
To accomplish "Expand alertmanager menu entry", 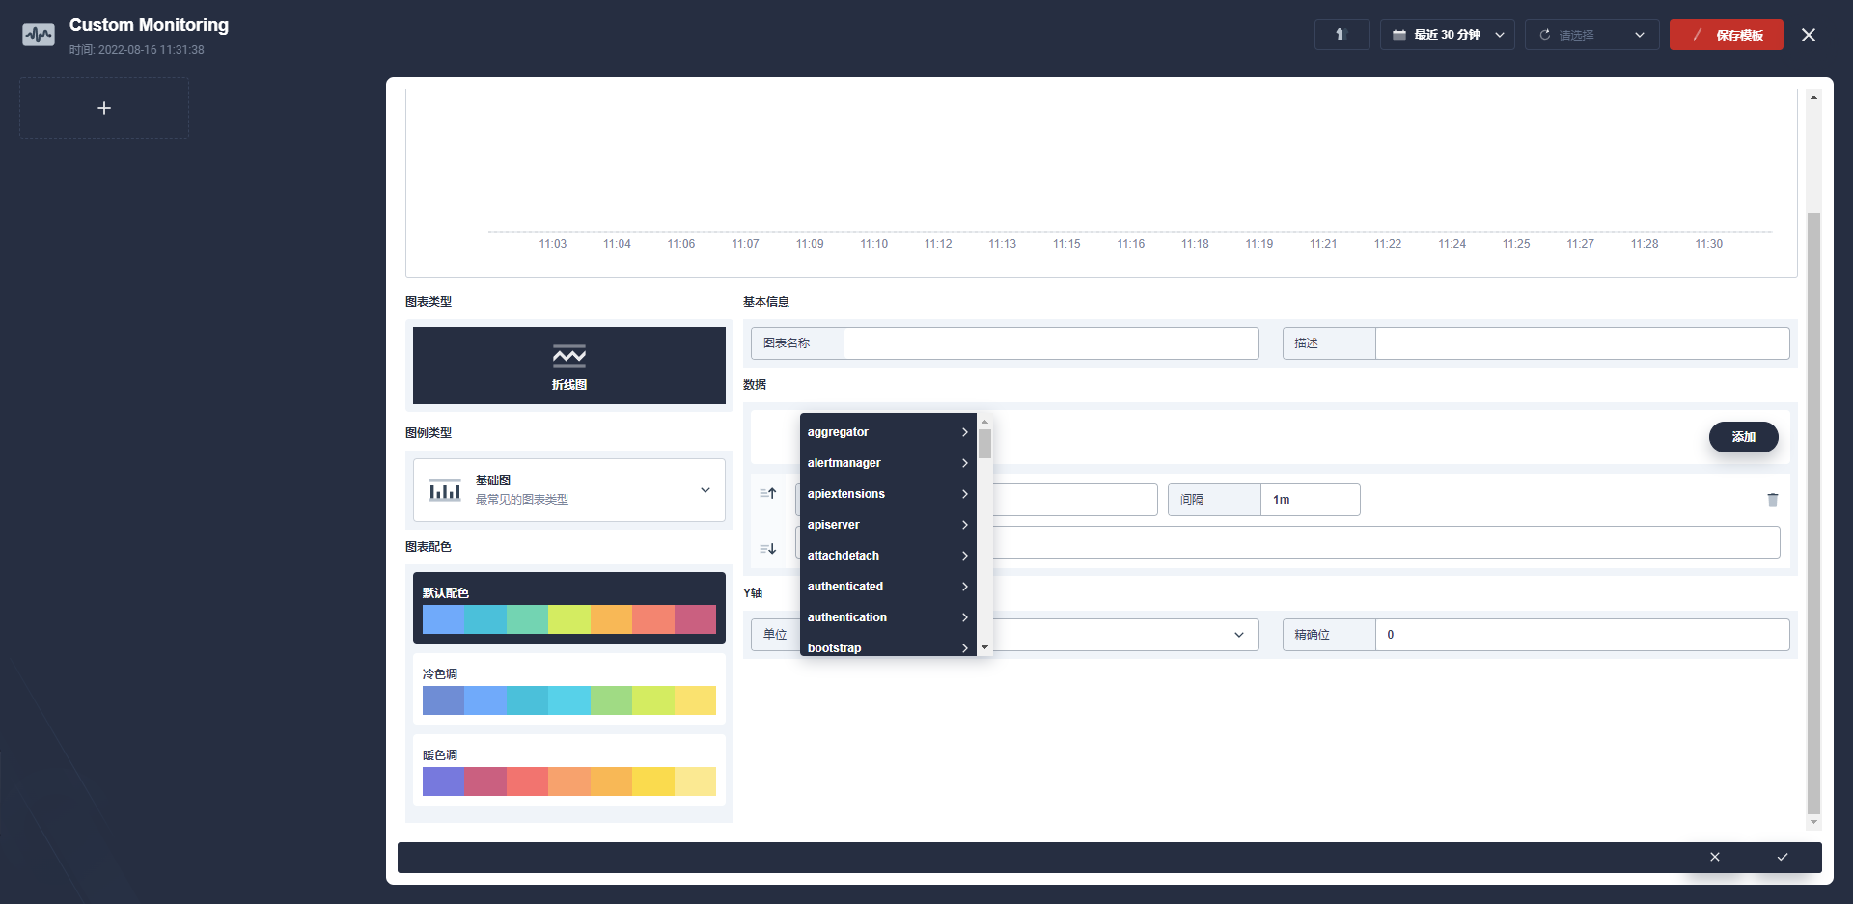I will tap(888, 463).
